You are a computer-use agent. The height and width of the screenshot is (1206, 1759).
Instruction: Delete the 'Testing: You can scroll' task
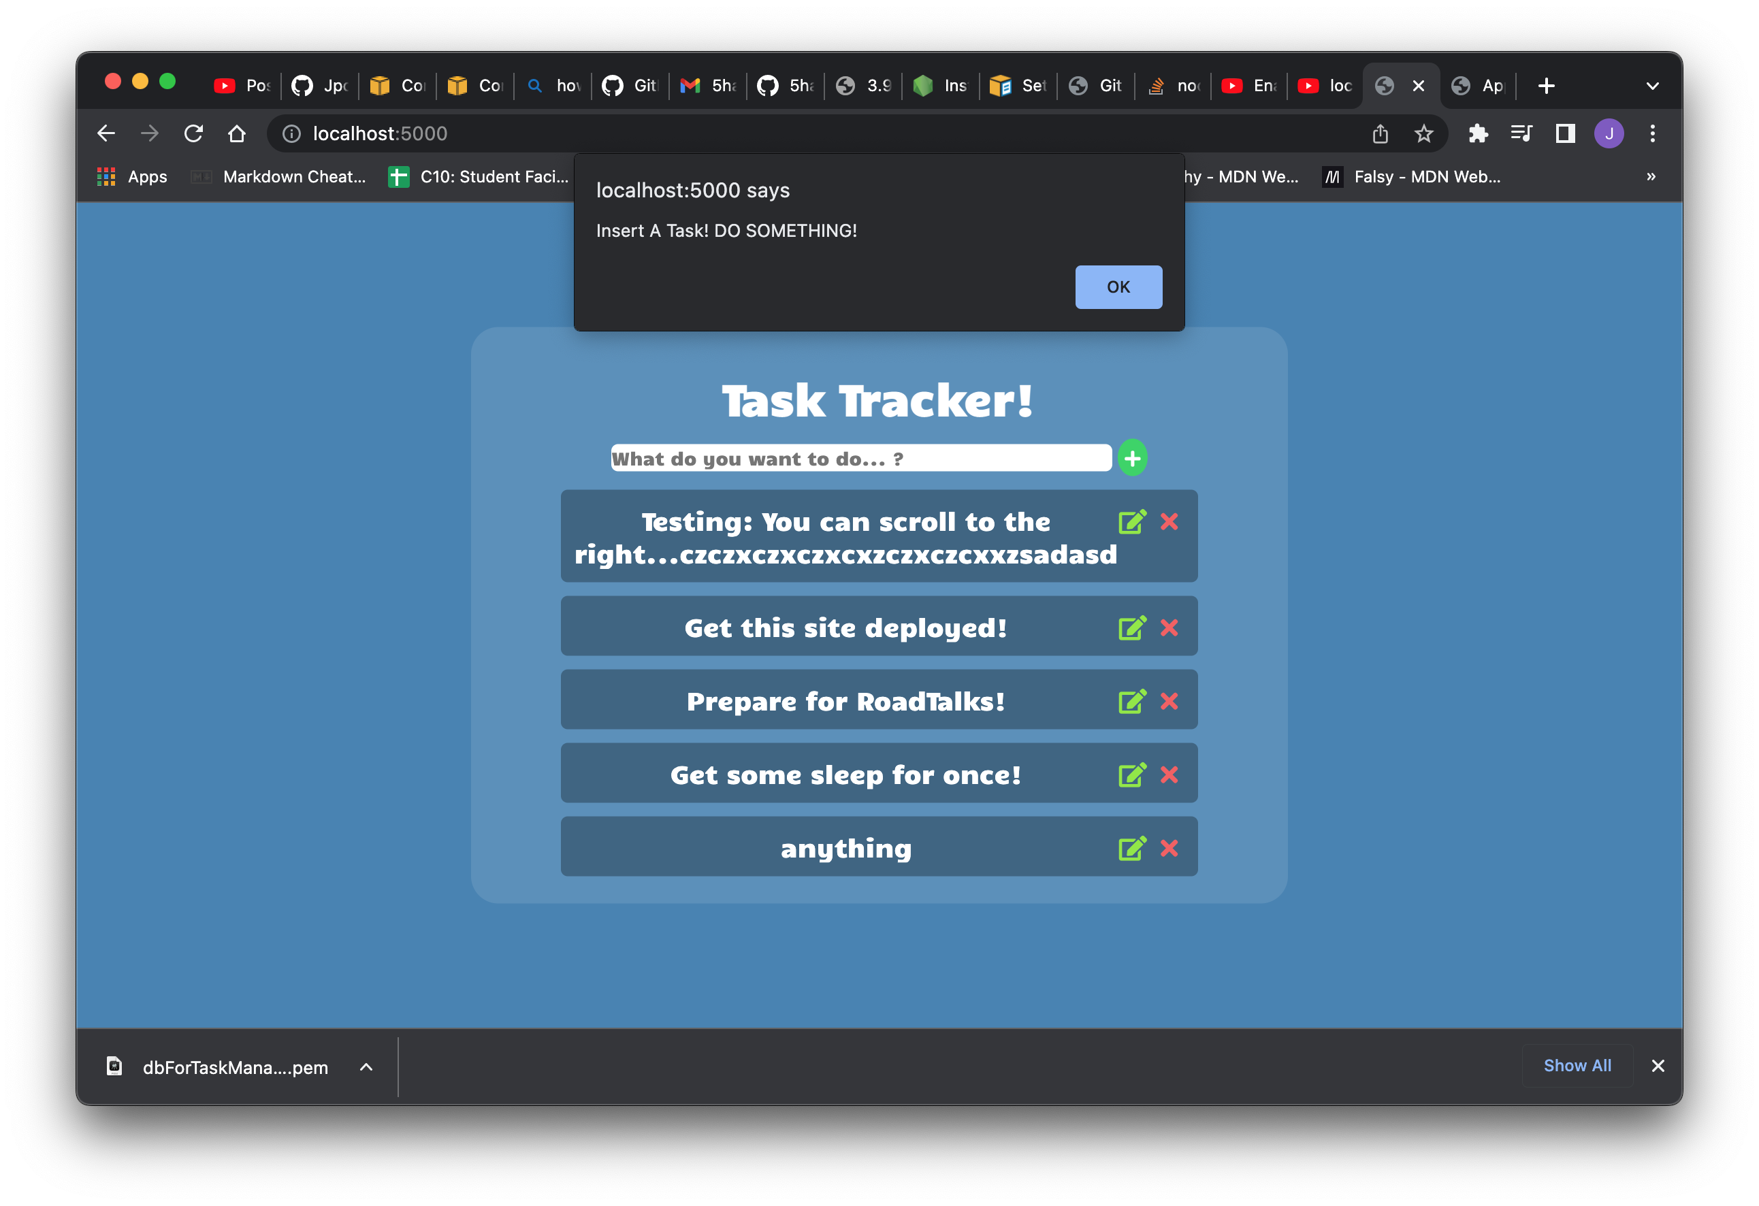pyautogui.click(x=1169, y=521)
